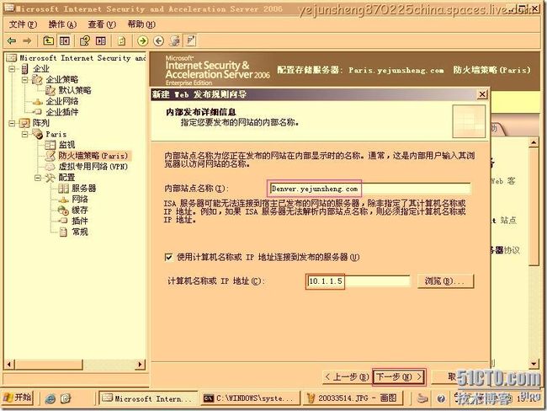
Task: Click the rightmost document toolbar icon
Action: (191, 41)
